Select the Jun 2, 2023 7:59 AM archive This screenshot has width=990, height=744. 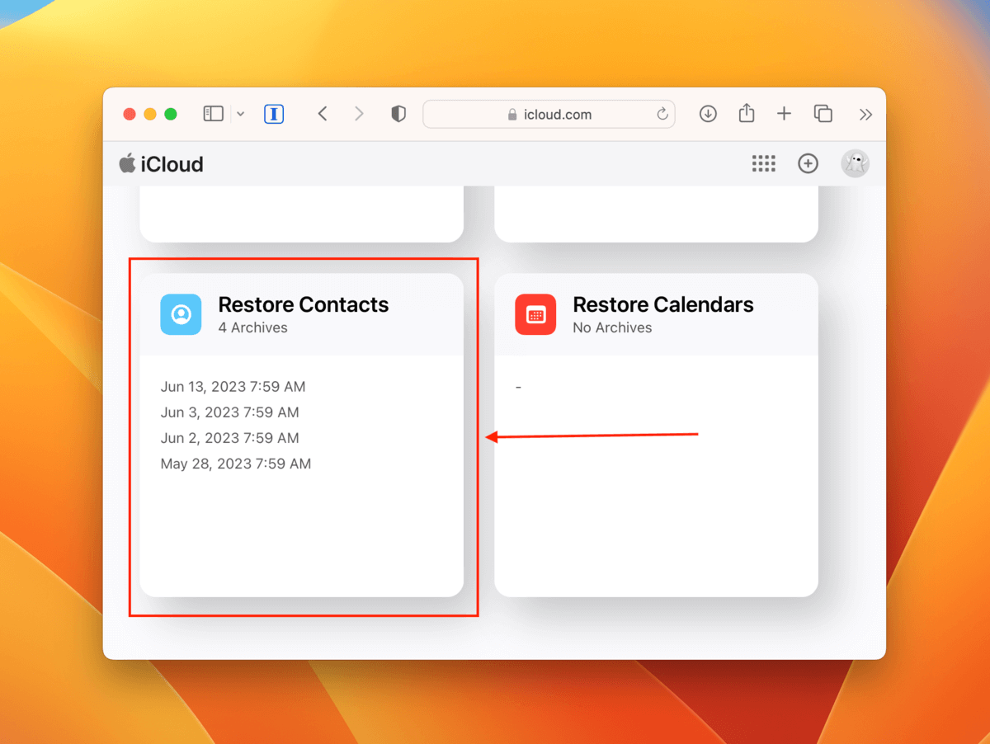pos(229,437)
